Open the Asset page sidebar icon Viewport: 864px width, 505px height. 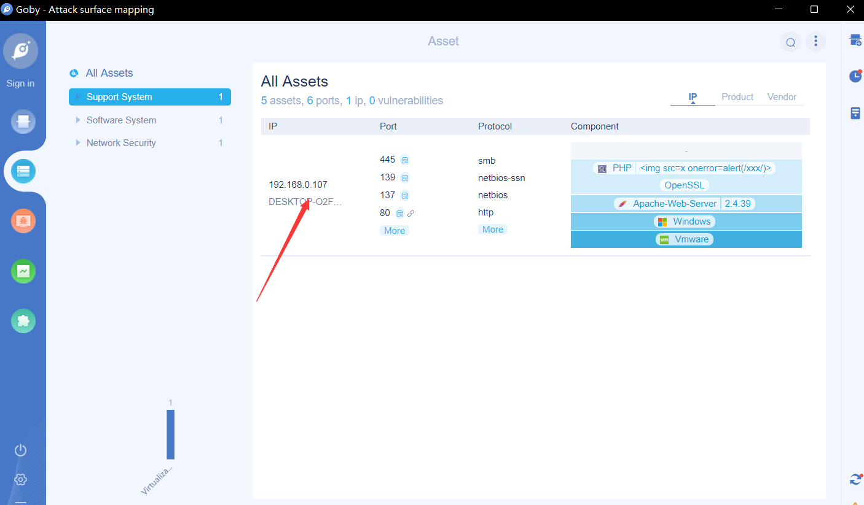tap(23, 171)
